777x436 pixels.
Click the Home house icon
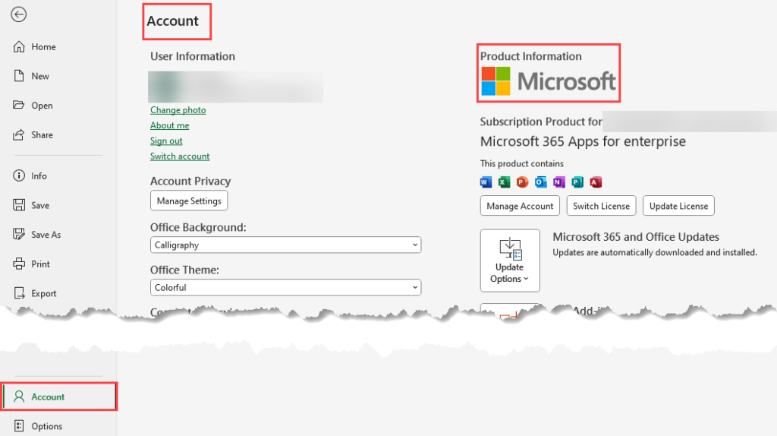click(19, 46)
